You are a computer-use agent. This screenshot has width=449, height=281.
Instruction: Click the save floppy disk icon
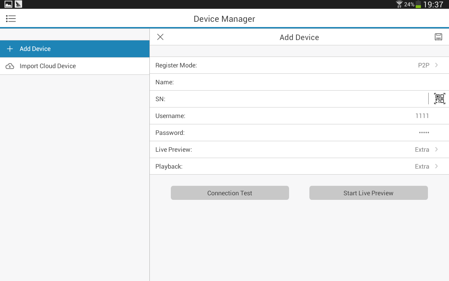pos(438,37)
